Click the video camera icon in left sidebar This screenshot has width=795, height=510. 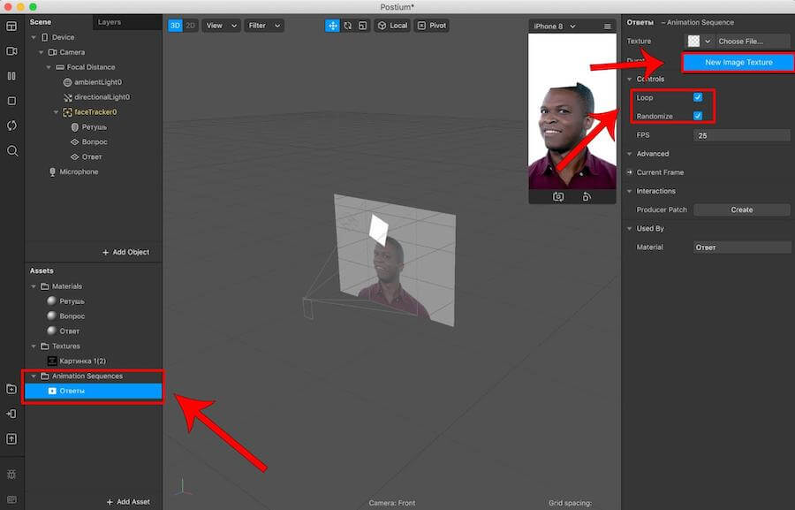[11, 51]
